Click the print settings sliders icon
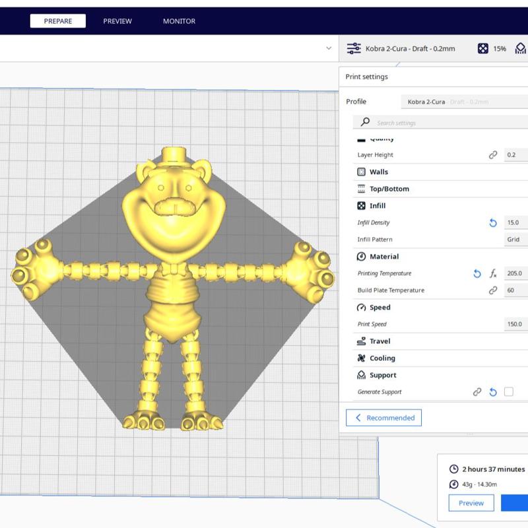 point(354,48)
